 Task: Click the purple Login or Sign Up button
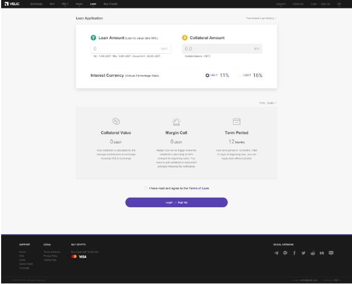tap(176, 202)
